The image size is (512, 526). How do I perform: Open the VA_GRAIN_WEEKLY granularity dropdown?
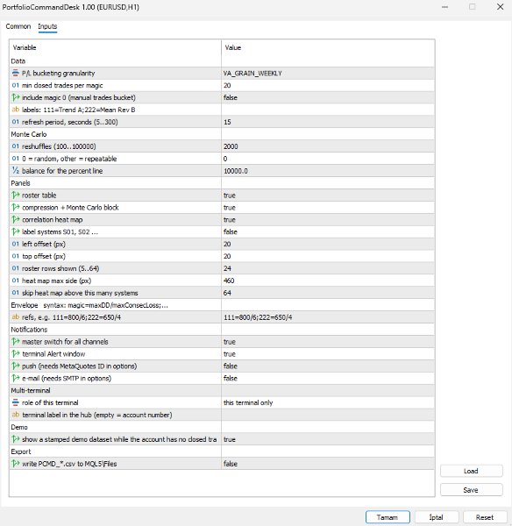[328, 73]
